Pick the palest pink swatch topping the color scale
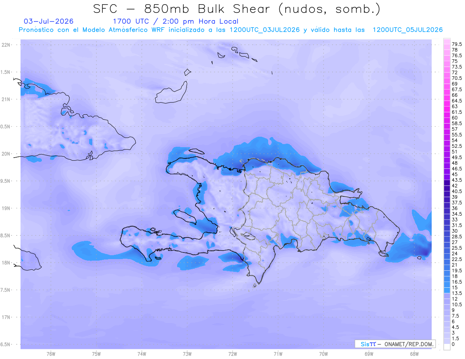465x359 pixels. pos(447,41)
